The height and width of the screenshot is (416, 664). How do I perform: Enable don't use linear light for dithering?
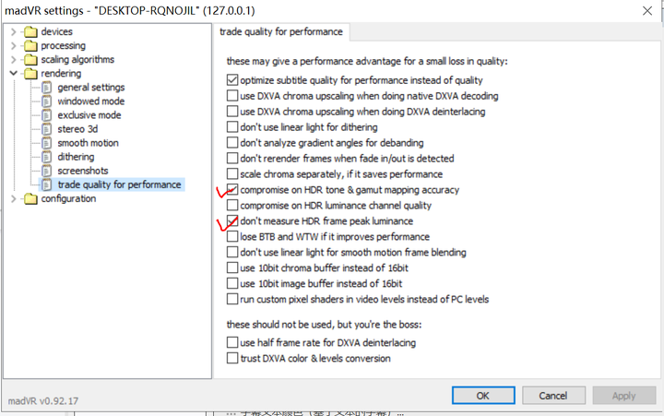point(232,127)
